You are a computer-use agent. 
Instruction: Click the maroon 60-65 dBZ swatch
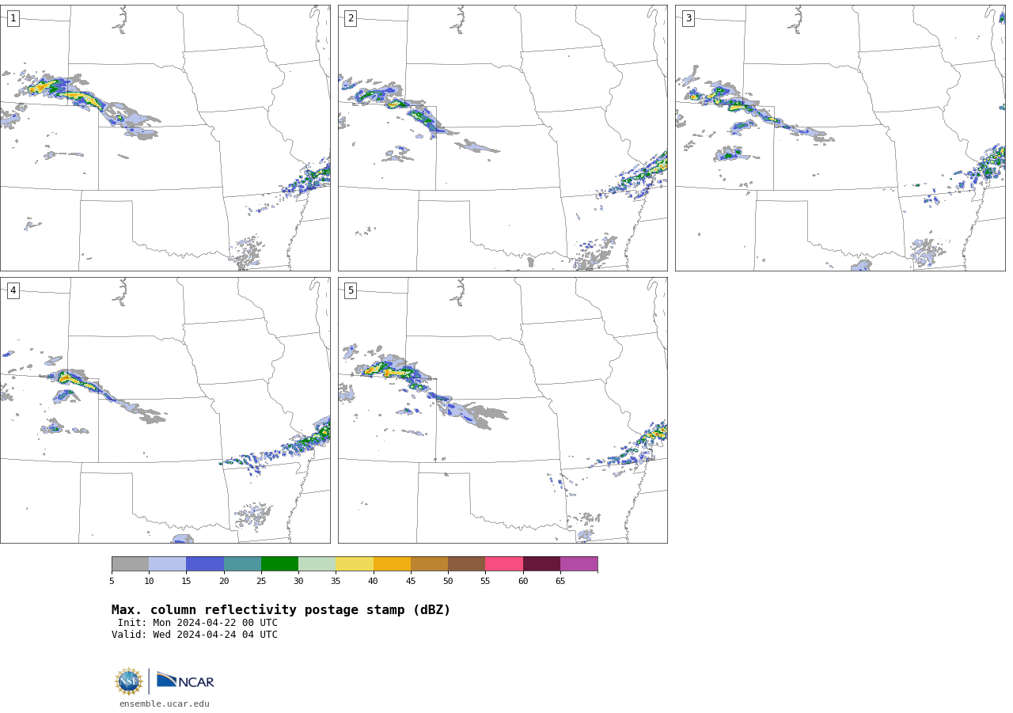pos(541,564)
